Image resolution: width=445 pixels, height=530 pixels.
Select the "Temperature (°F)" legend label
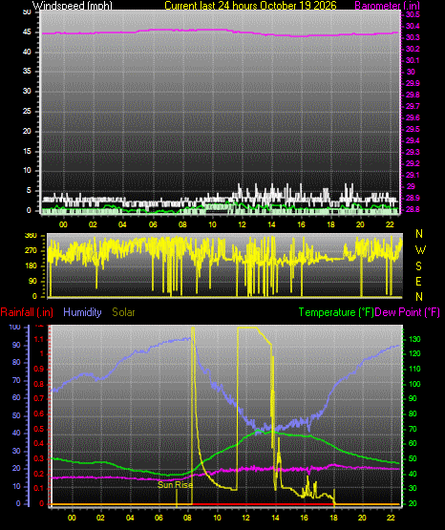[x=336, y=312]
